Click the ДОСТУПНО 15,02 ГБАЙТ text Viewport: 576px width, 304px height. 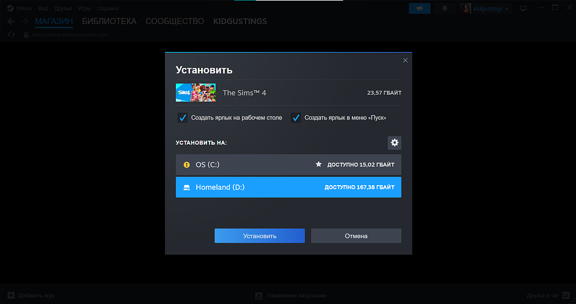click(361, 165)
